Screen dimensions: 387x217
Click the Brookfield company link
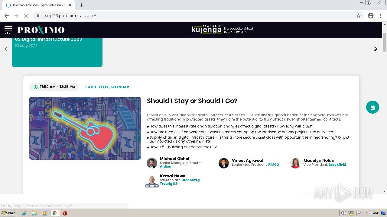pyautogui.click(x=337, y=165)
